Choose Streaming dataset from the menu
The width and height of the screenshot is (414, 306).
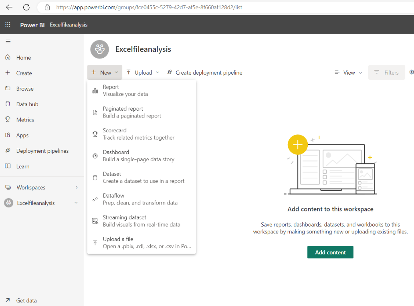[141, 221]
